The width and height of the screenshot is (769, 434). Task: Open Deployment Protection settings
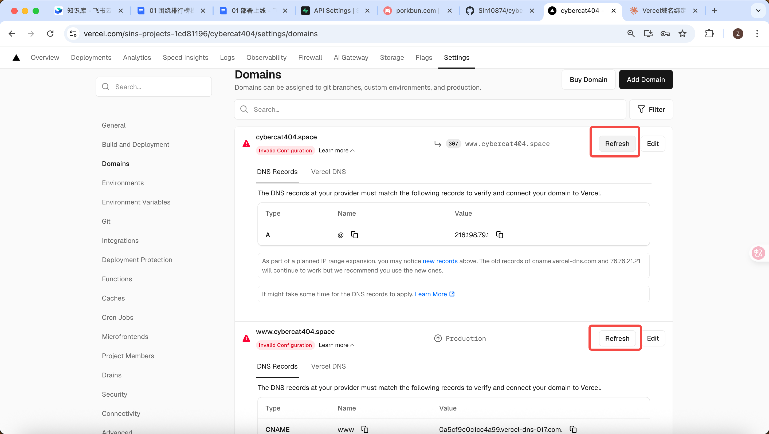pos(137,260)
